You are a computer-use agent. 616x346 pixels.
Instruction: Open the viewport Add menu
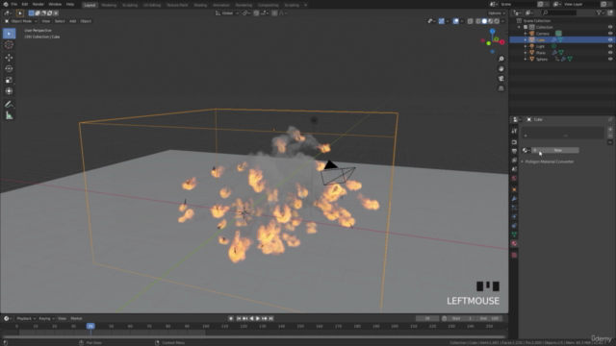tap(73, 21)
